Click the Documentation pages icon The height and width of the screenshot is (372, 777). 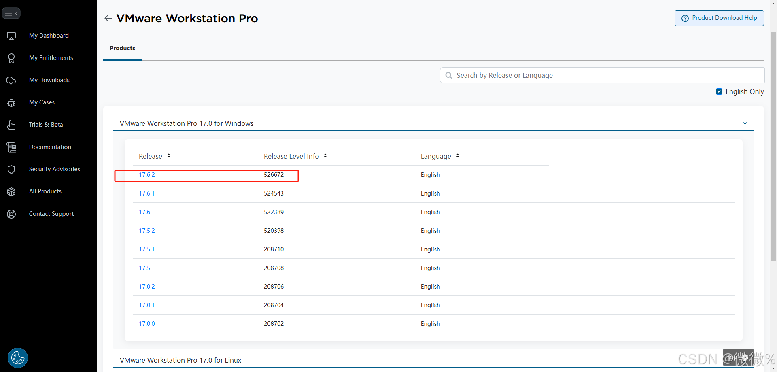(11, 147)
